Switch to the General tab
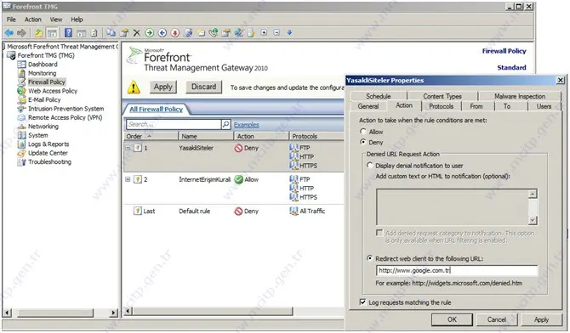The height and width of the screenshot is (333, 570). (368, 106)
